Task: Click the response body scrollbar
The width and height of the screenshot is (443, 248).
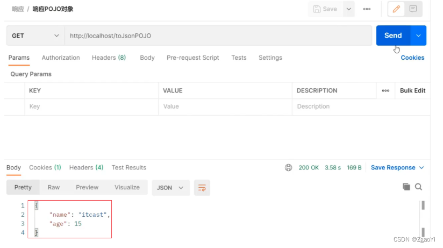Action: (x=423, y=218)
